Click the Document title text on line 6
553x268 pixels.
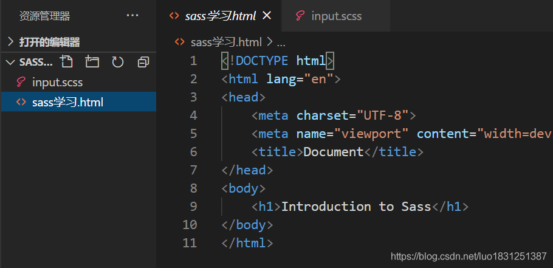[x=333, y=152]
